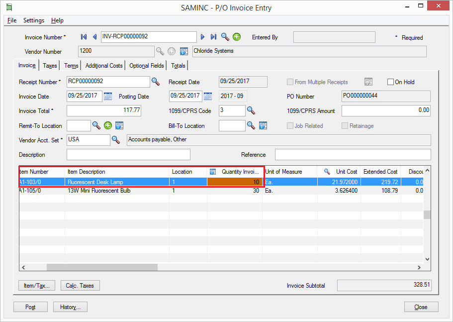
Task: Click the Item Description column header
Action: coord(117,172)
